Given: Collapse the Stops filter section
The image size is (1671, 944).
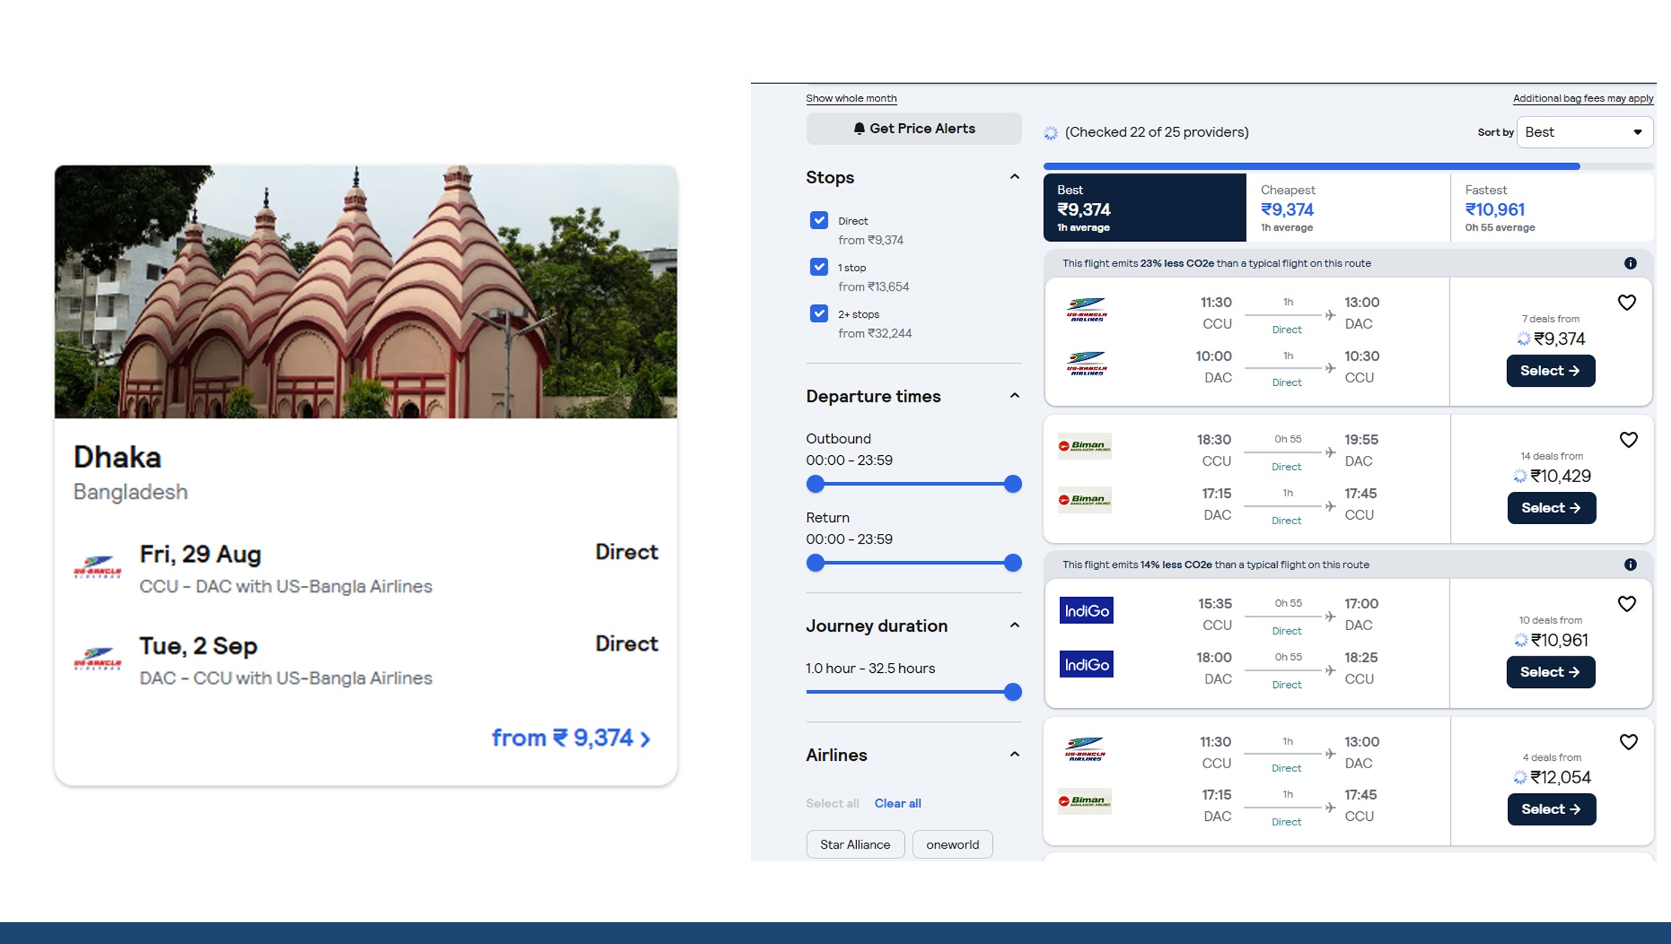Looking at the screenshot, I should point(1014,177).
